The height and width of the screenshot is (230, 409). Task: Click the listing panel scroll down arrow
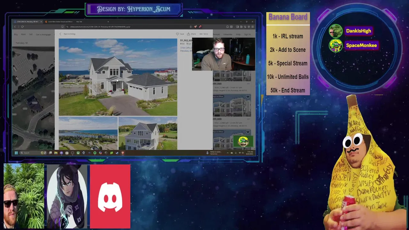(212, 149)
